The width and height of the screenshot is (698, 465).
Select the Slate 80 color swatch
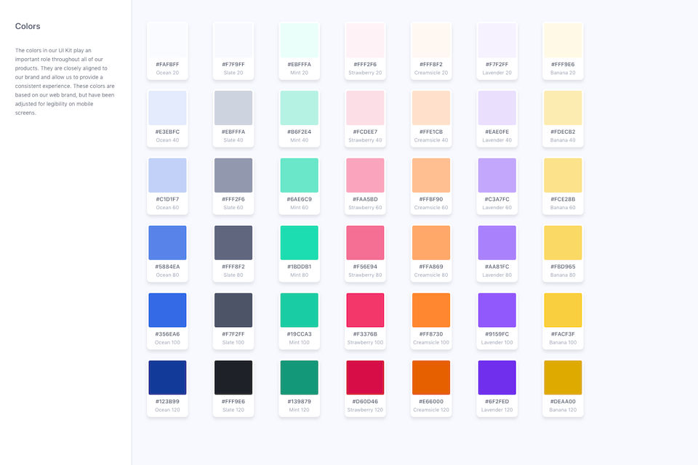click(233, 243)
